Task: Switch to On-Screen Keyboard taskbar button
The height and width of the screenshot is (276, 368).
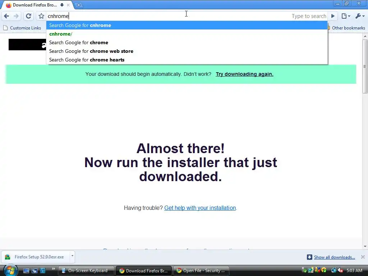Action: [86, 271]
